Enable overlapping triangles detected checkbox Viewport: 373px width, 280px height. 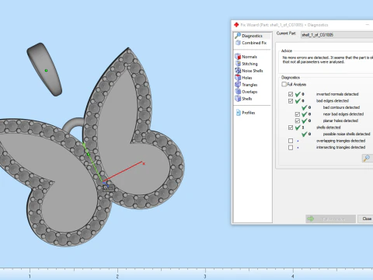(291, 141)
